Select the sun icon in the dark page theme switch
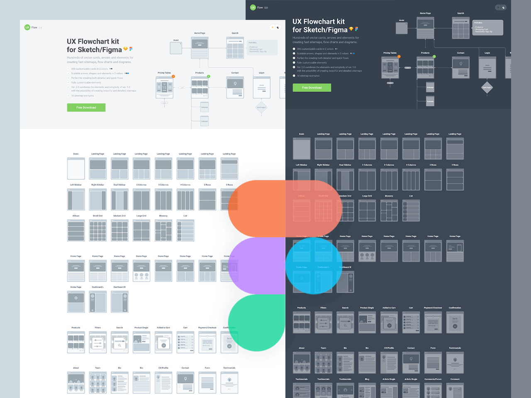This screenshot has height=398, width=531. (498, 7)
